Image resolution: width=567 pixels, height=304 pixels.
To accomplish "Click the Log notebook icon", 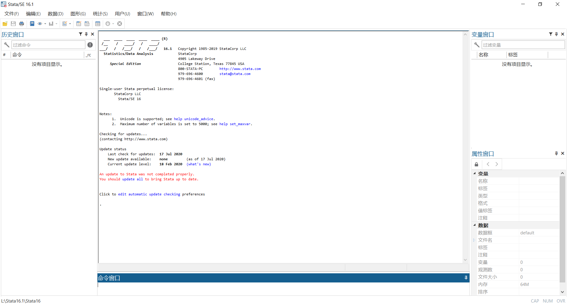I will (x=32, y=24).
